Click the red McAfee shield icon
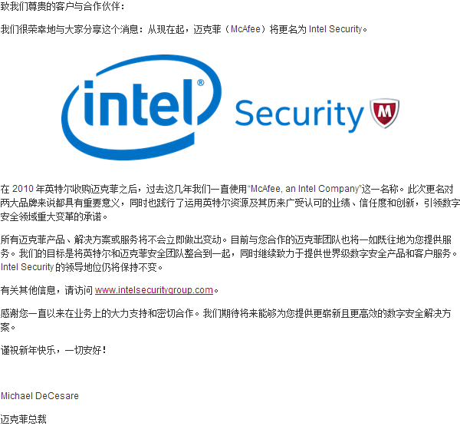This screenshot has width=460, height=426. click(x=384, y=113)
